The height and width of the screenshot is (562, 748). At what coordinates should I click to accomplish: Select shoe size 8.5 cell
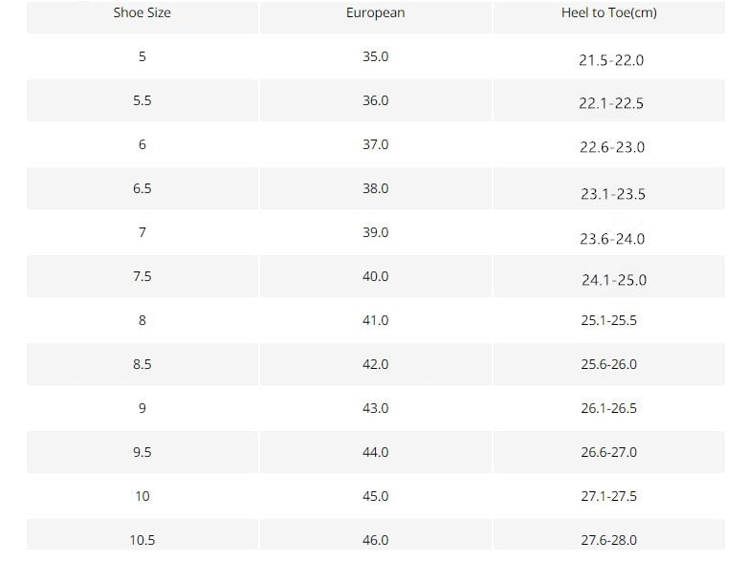142,364
